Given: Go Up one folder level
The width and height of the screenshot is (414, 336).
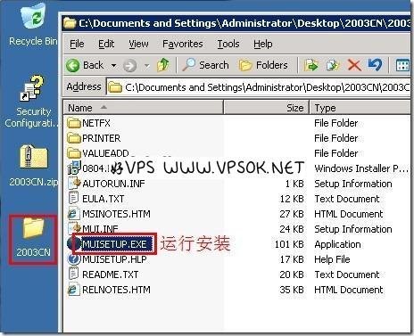Looking at the screenshot, I should point(163,65).
